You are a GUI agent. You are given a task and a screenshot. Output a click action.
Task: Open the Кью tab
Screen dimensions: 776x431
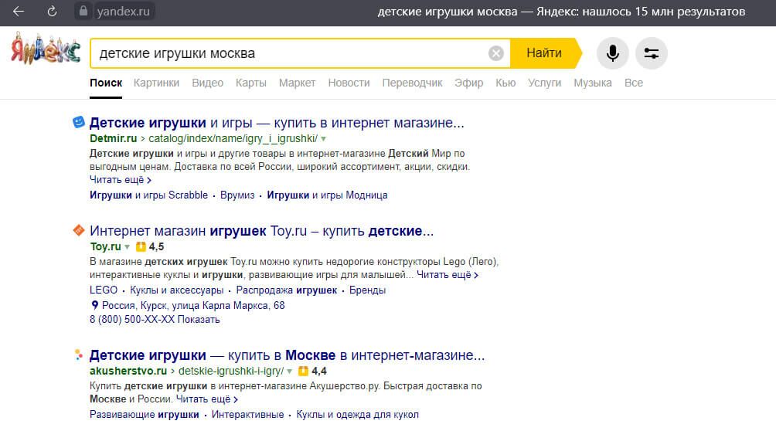coord(505,83)
